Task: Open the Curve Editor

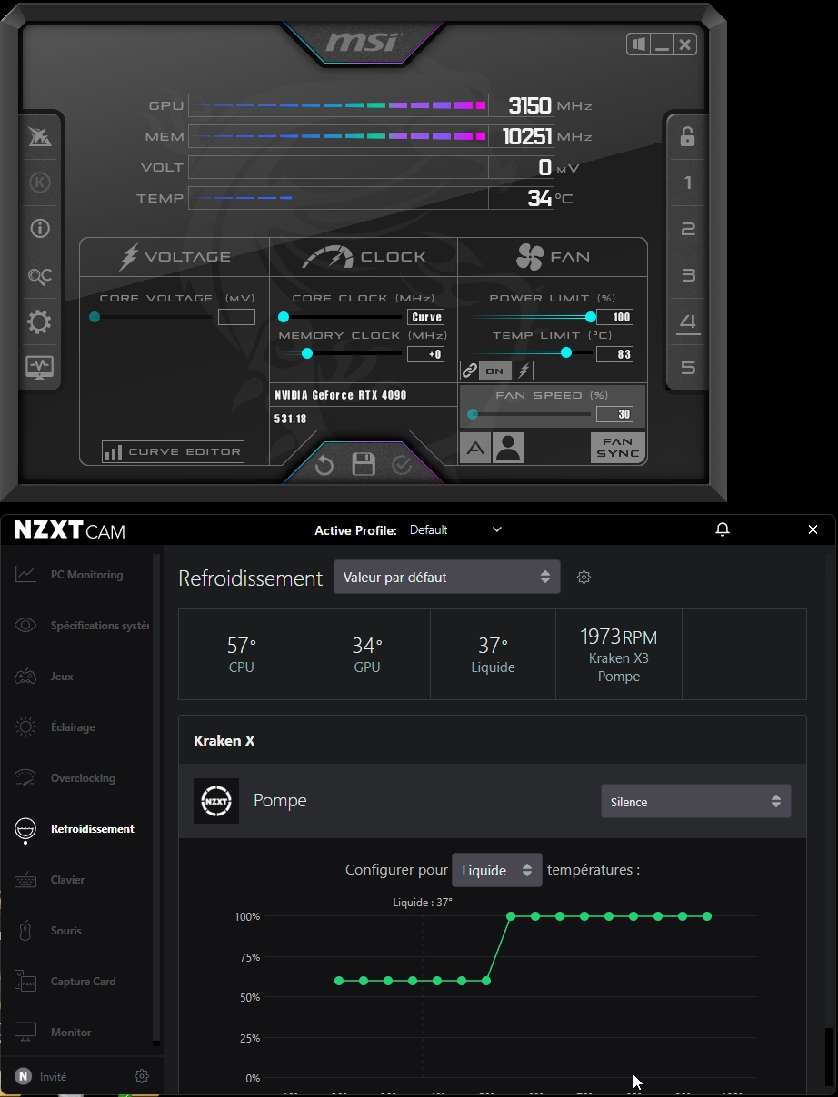Action: pos(174,451)
